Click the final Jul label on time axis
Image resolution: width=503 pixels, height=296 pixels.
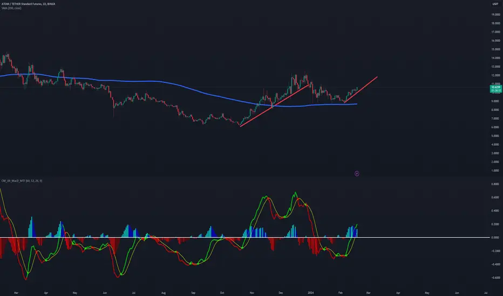[486, 293]
